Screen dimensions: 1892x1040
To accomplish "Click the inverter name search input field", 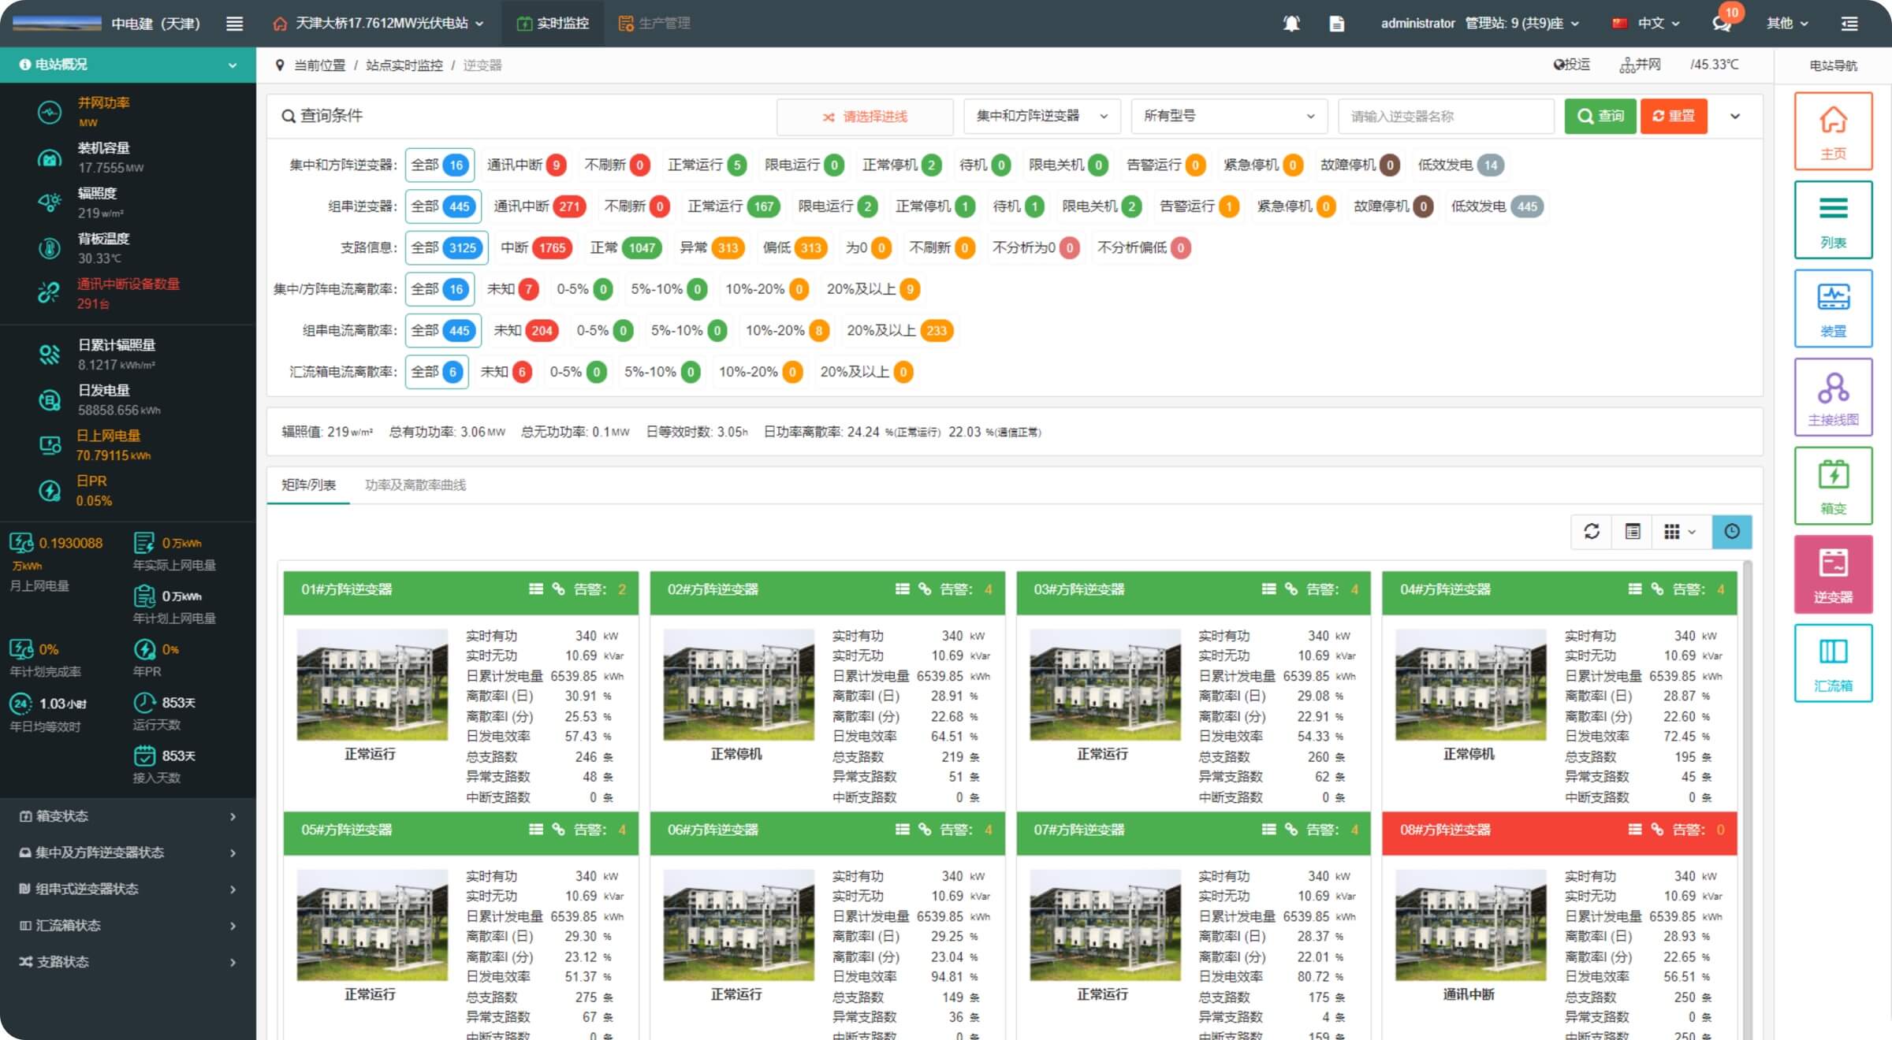I will coord(1445,116).
